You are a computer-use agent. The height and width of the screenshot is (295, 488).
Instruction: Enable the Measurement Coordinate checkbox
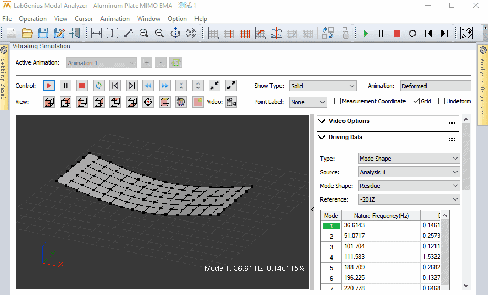coord(337,101)
